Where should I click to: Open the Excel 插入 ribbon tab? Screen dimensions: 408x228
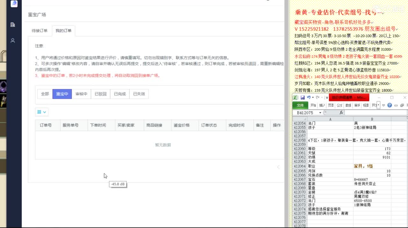(322, 105)
